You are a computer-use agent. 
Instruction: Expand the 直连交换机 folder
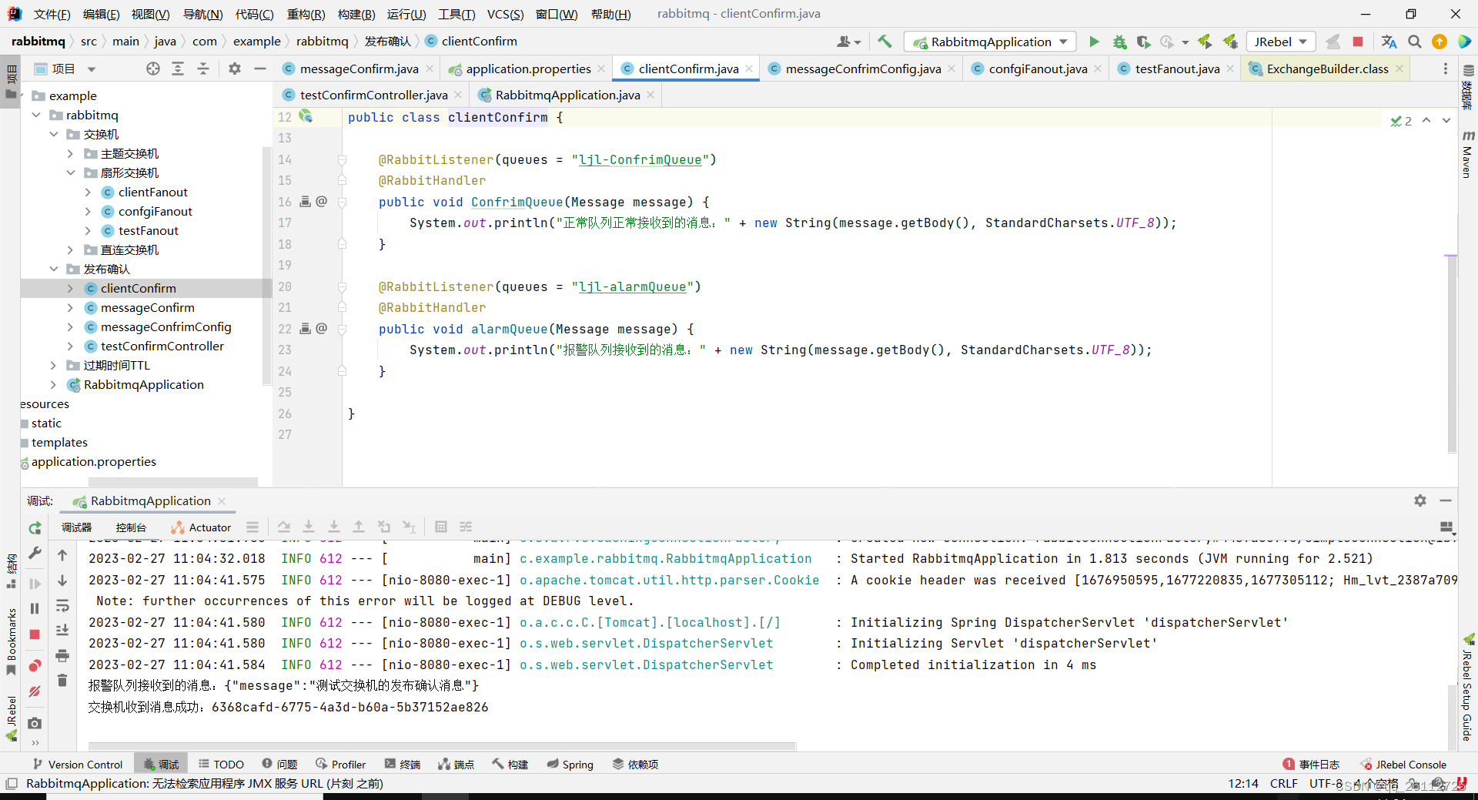pos(70,249)
